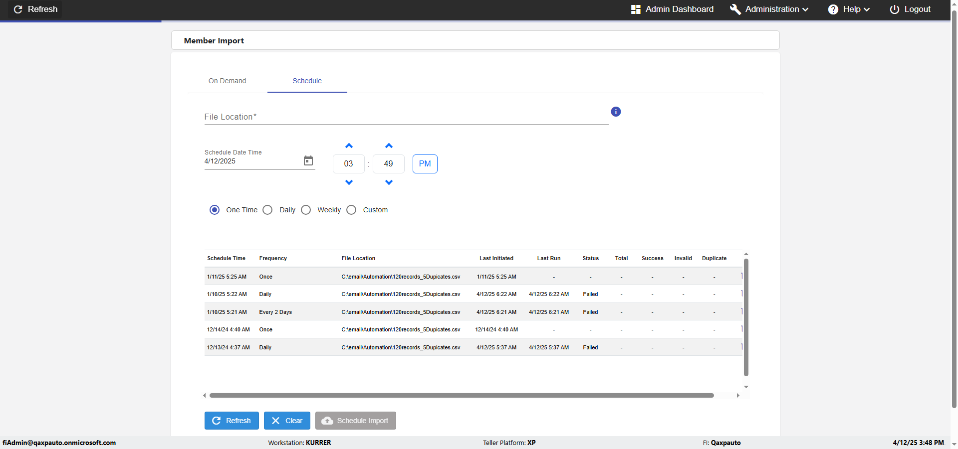Click the Last Run column header

tap(549, 258)
